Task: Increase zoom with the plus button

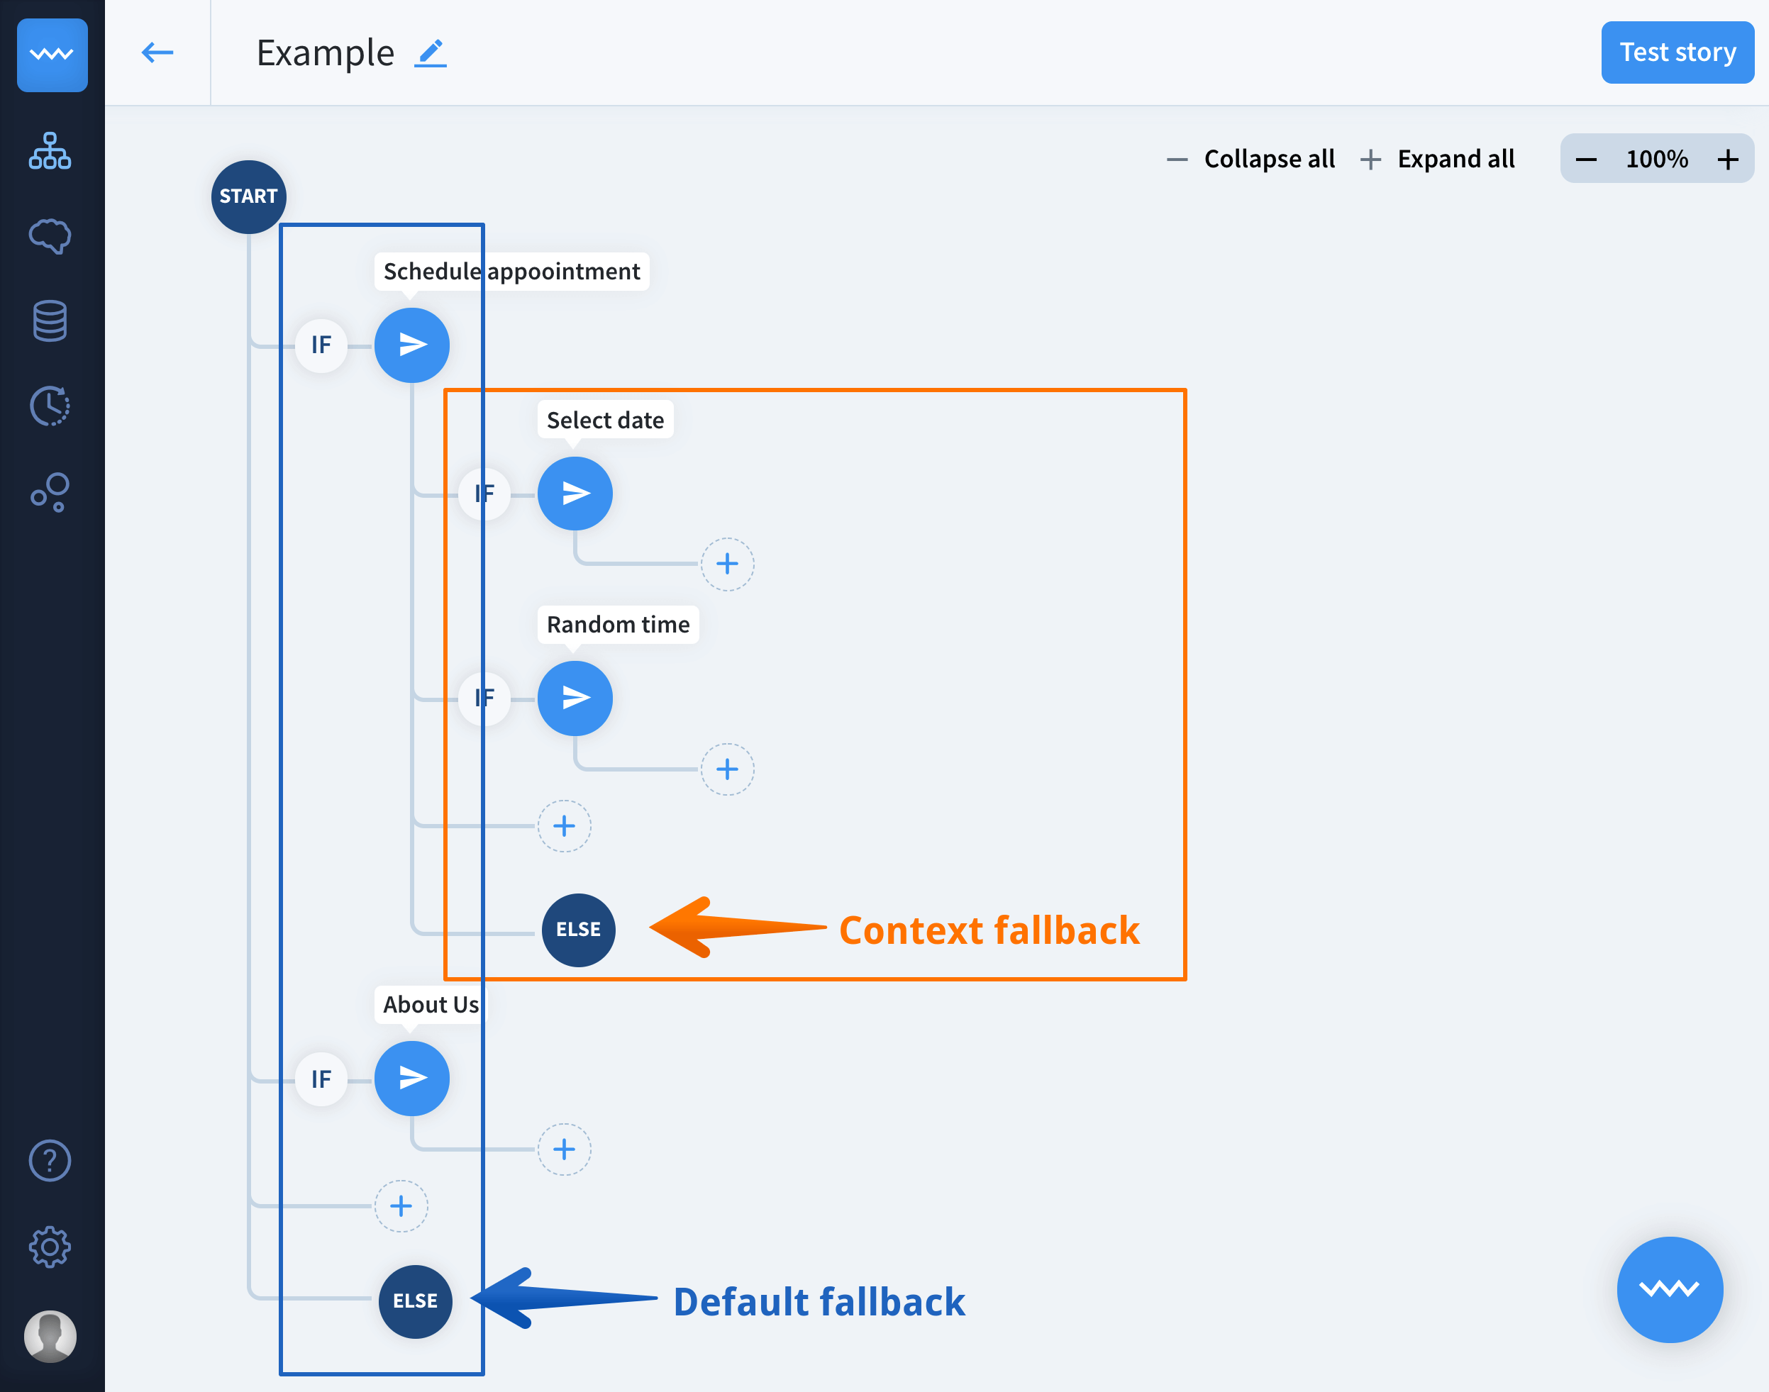Action: (x=1727, y=159)
